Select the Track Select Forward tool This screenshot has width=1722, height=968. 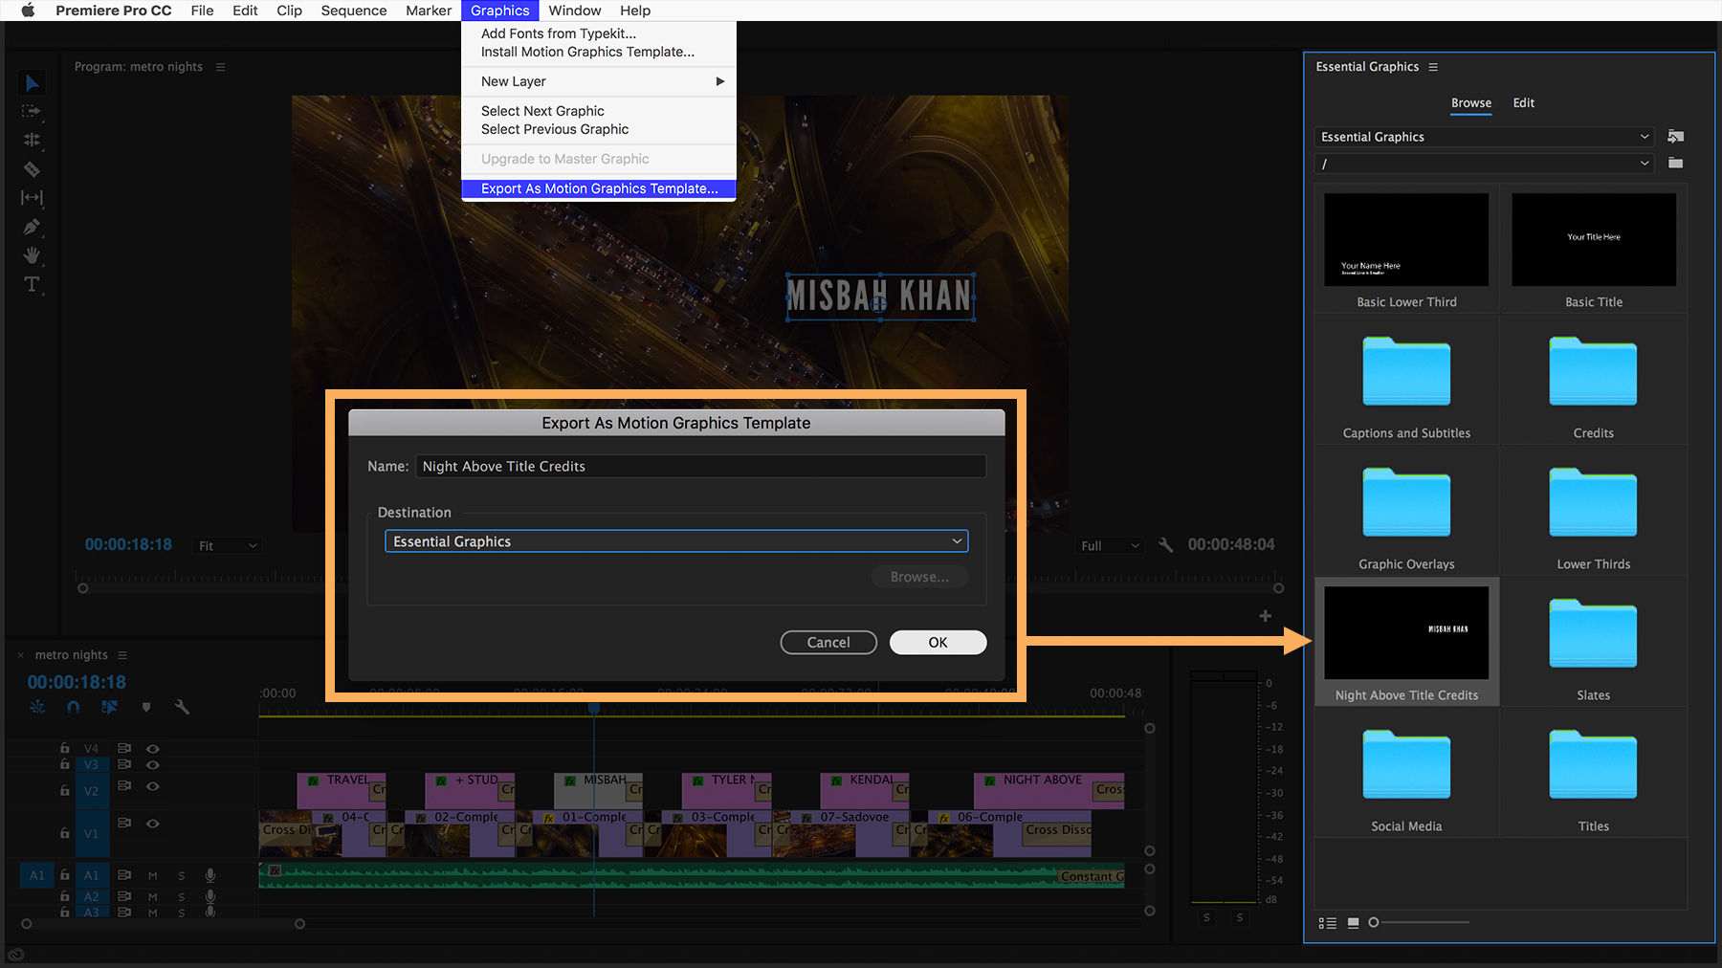[x=32, y=112]
